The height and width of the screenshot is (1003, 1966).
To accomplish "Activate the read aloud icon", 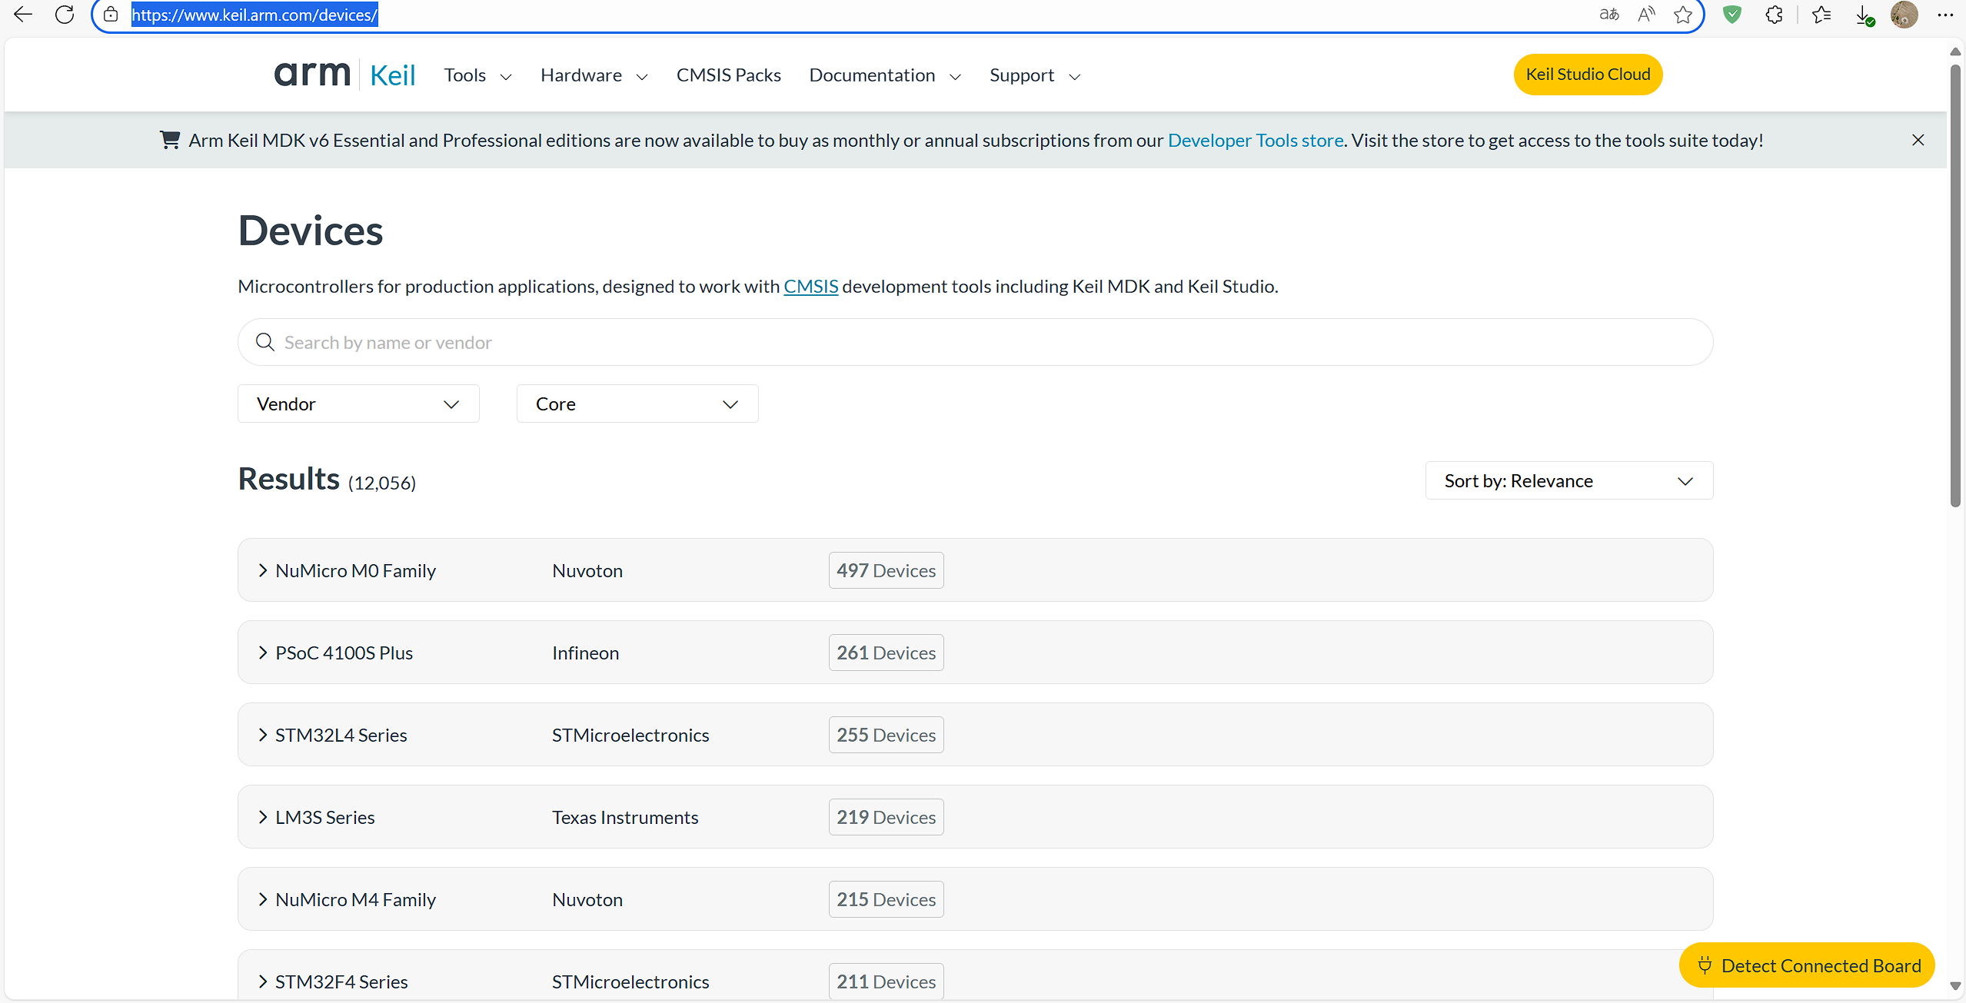I will tap(1646, 15).
